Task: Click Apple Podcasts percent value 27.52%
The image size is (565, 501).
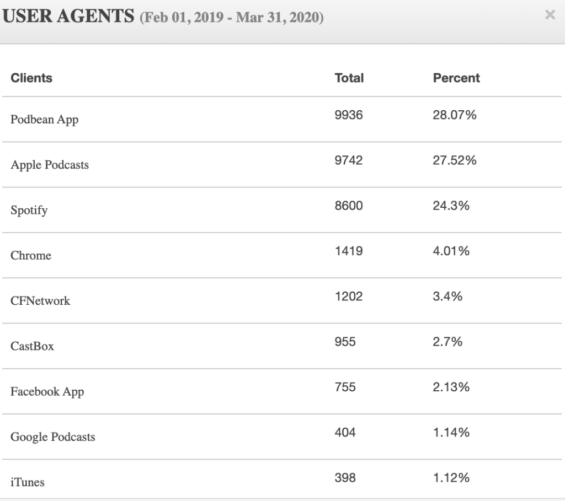Action: (455, 160)
